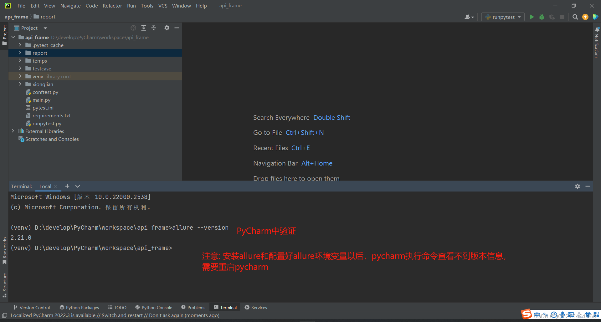Click the orange update arrow icon
The height and width of the screenshot is (322, 601).
pos(585,17)
